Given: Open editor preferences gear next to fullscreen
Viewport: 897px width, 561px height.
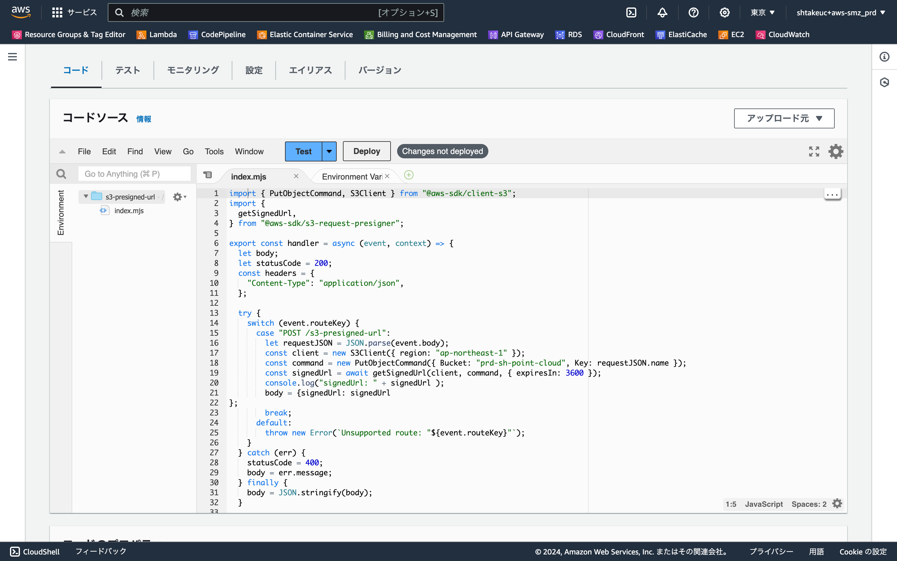Looking at the screenshot, I should 836,151.
